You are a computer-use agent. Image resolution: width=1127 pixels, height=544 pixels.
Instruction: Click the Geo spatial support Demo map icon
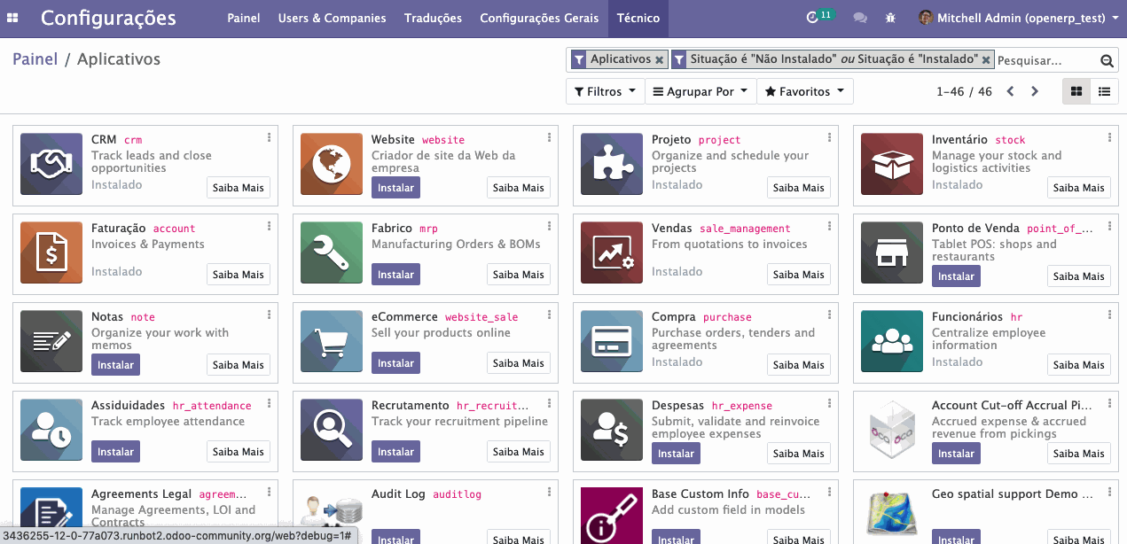tap(892, 516)
